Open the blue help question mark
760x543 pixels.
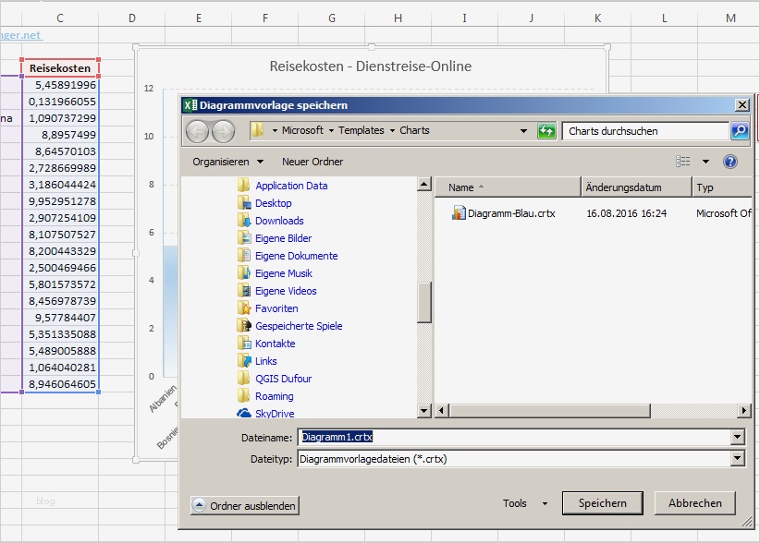pyautogui.click(x=729, y=162)
